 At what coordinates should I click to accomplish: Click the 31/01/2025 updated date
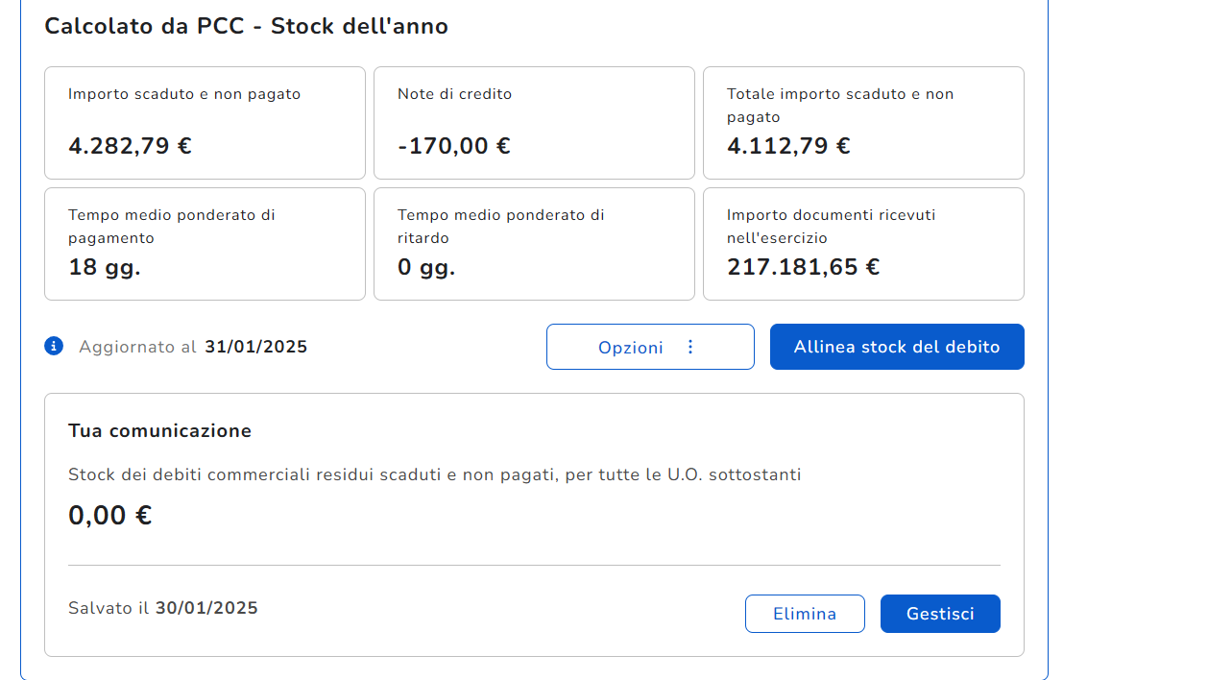coord(255,347)
